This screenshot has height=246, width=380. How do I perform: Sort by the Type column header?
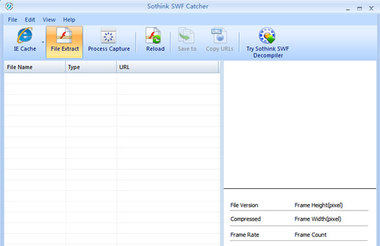click(91, 67)
